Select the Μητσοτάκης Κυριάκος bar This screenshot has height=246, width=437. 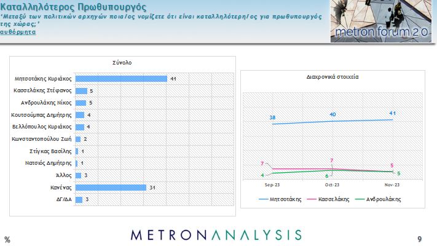(121, 79)
